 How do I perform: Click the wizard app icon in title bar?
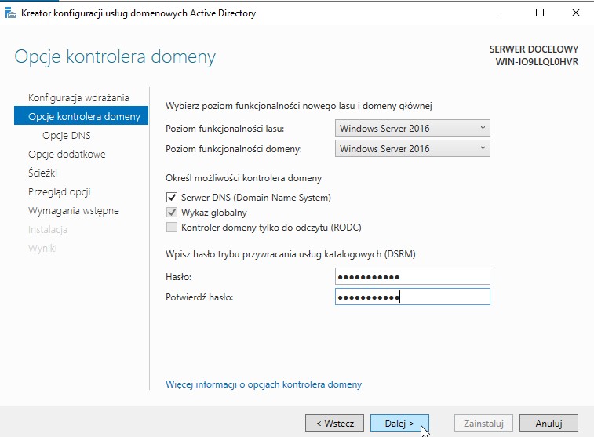[11, 13]
